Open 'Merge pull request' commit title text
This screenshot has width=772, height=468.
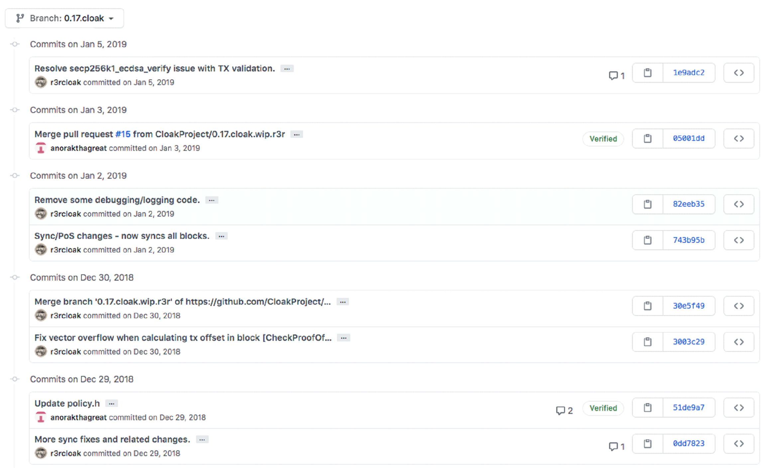point(74,134)
